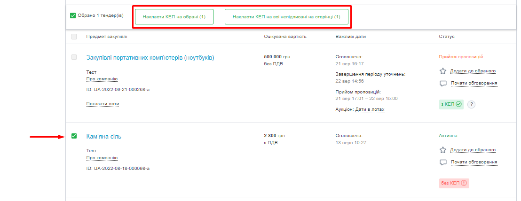Image resolution: width=521 pixels, height=201 pixels.
Task: Click the green 'з КЕП' badge
Action: [450, 104]
